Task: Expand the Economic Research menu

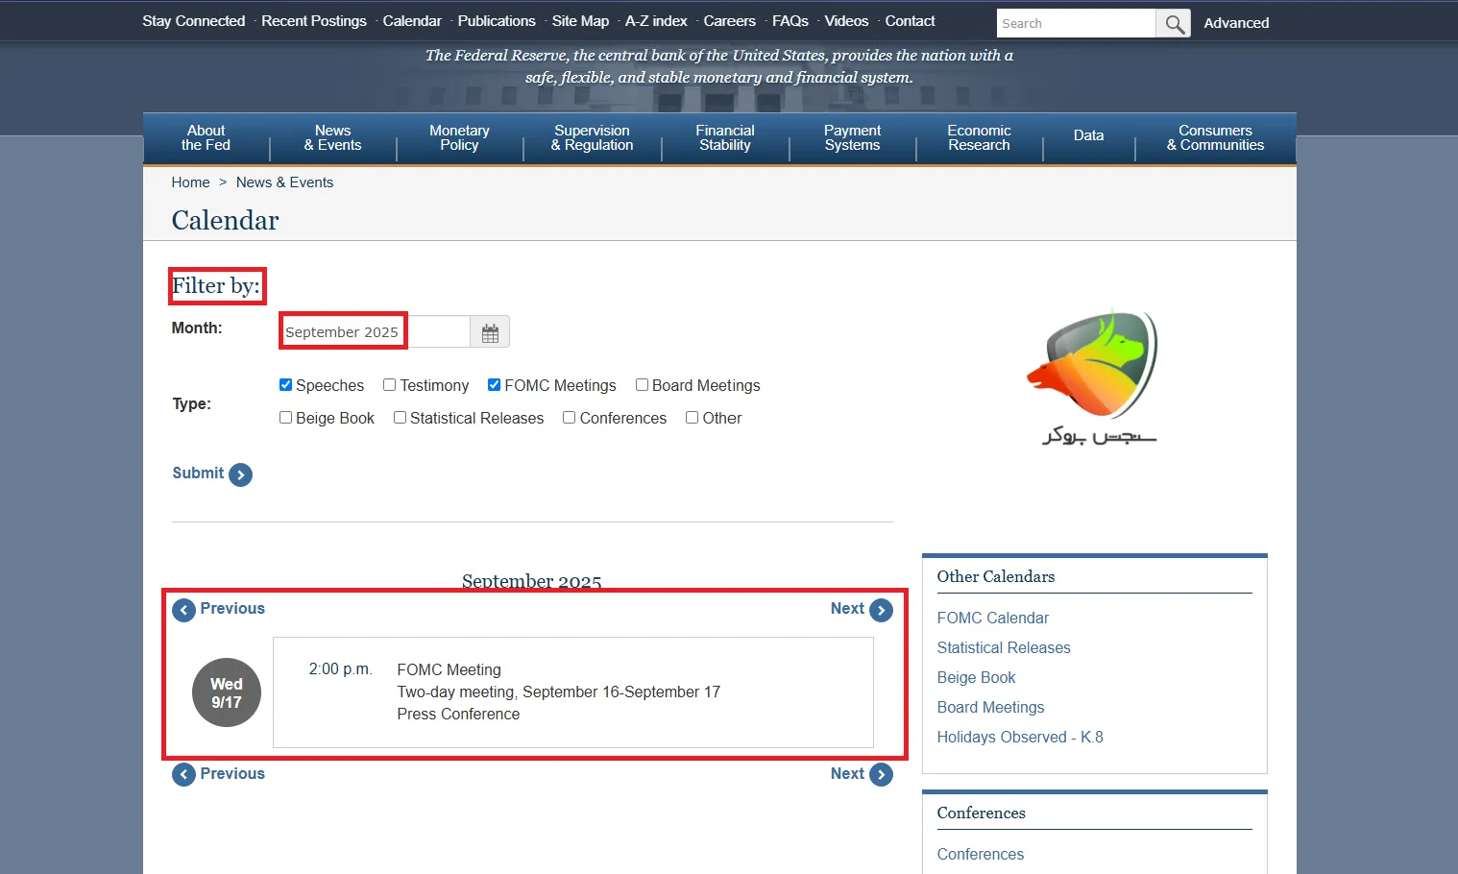Action: click(x=979, y=138)
